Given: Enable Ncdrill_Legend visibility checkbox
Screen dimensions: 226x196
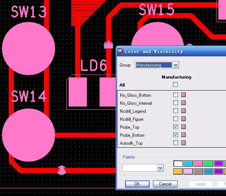Looking at the screenshot, I should [x=175, y=111].
